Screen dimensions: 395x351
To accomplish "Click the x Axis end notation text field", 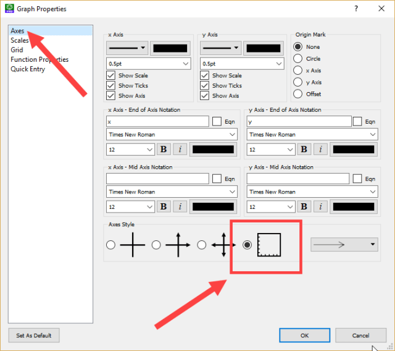I will [157, 122].
